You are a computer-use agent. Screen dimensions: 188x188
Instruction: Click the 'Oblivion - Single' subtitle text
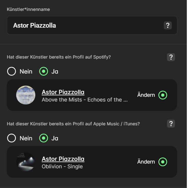(x=62, y=167)
